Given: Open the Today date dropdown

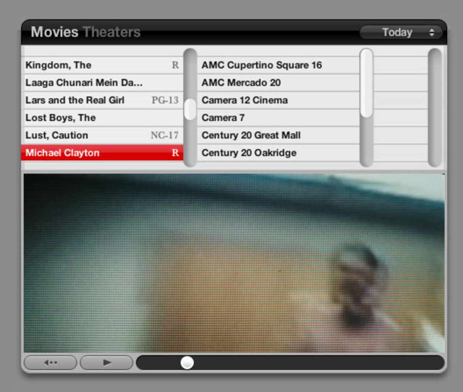Looking at the screenshot, I should (401, 33).
